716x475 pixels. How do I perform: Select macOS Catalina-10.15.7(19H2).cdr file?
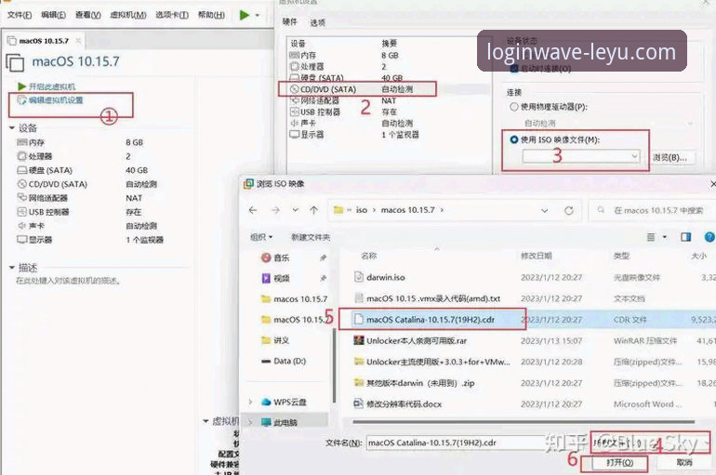431,320
